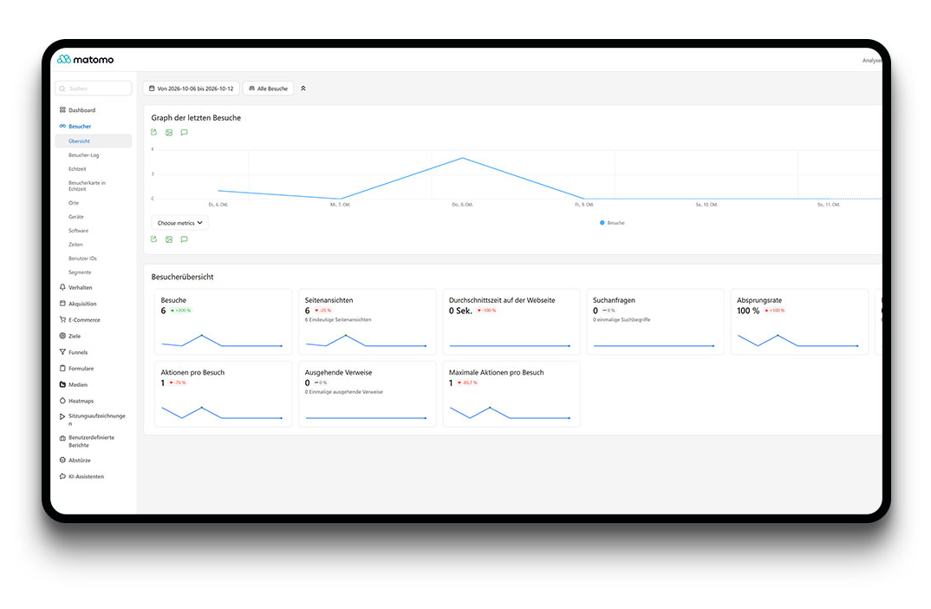Click annotation comment icon above the graph

click(184, 133)
